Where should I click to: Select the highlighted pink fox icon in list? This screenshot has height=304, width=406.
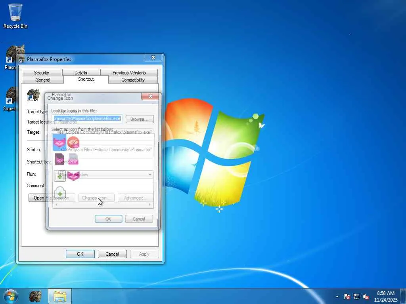click(x=59, y=142)
